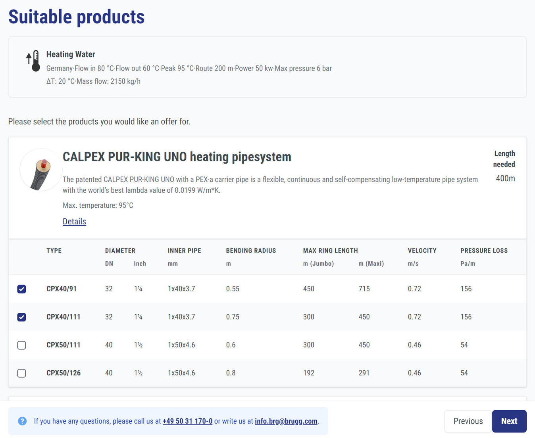The image size is (535, 438).
Task: Click the 0.55 bending radius value
Action: [x=233, y=289]
